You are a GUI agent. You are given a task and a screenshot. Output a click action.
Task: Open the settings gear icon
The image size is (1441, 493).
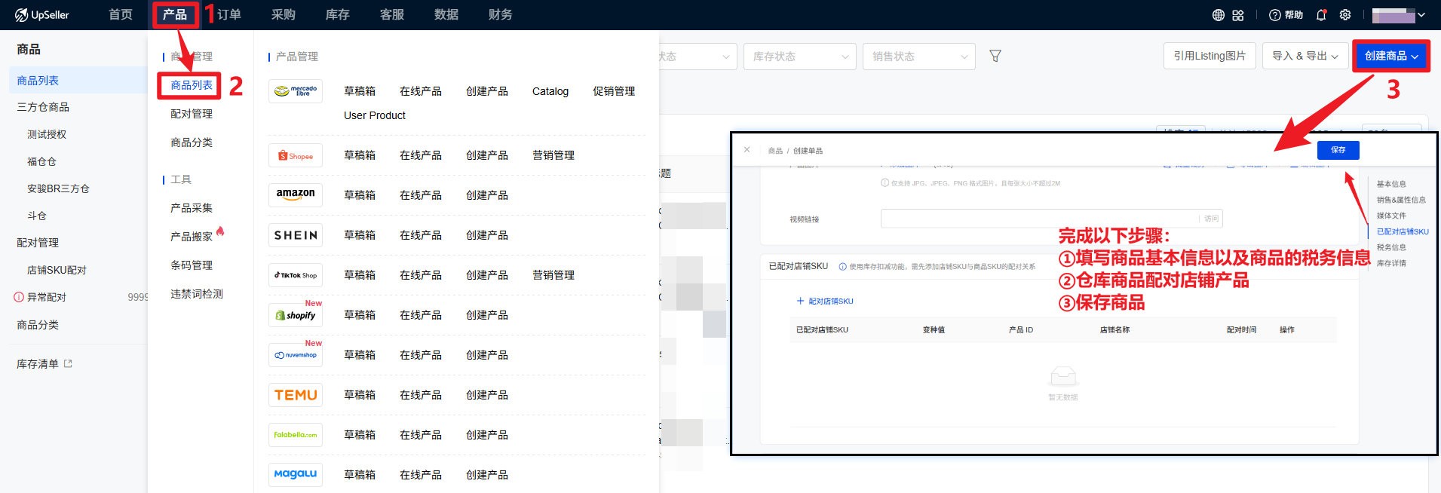coord(1345,15)
